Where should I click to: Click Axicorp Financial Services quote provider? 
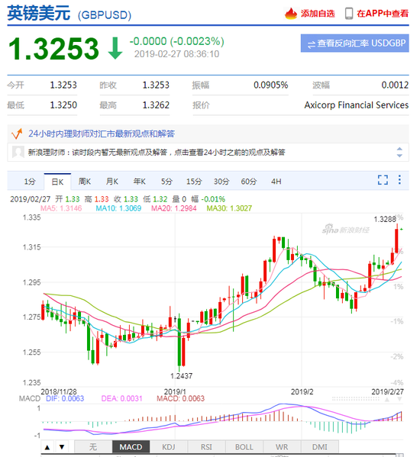[357, 105]
